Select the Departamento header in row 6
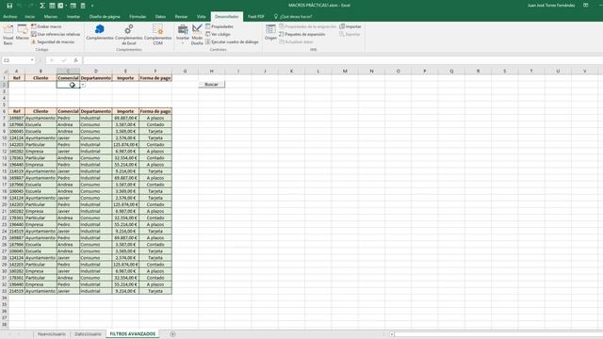 click(96, 111)
